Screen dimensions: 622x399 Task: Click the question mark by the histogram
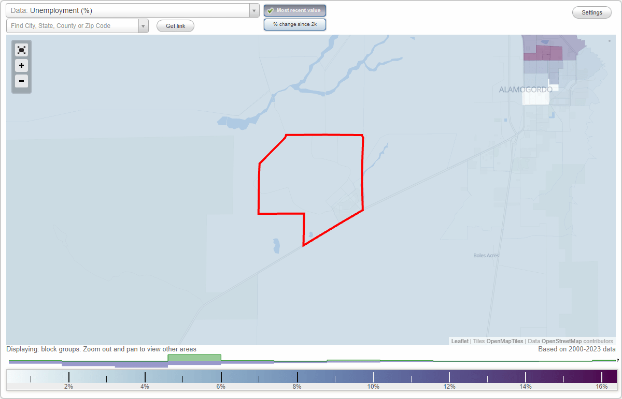point(617,360)
